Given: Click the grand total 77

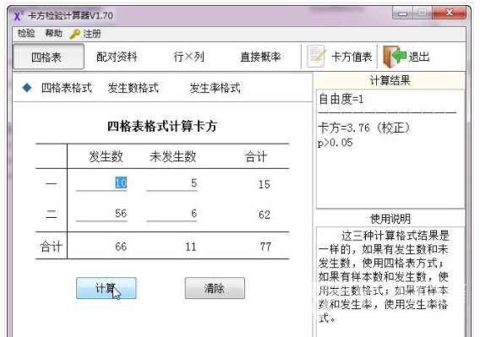Looking at the screenshot, I should [265, 247].
